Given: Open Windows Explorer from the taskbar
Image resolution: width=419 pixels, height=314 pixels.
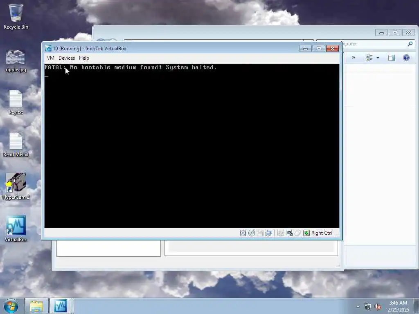Looking at the screenshot, I should click(x=36, y=306).
